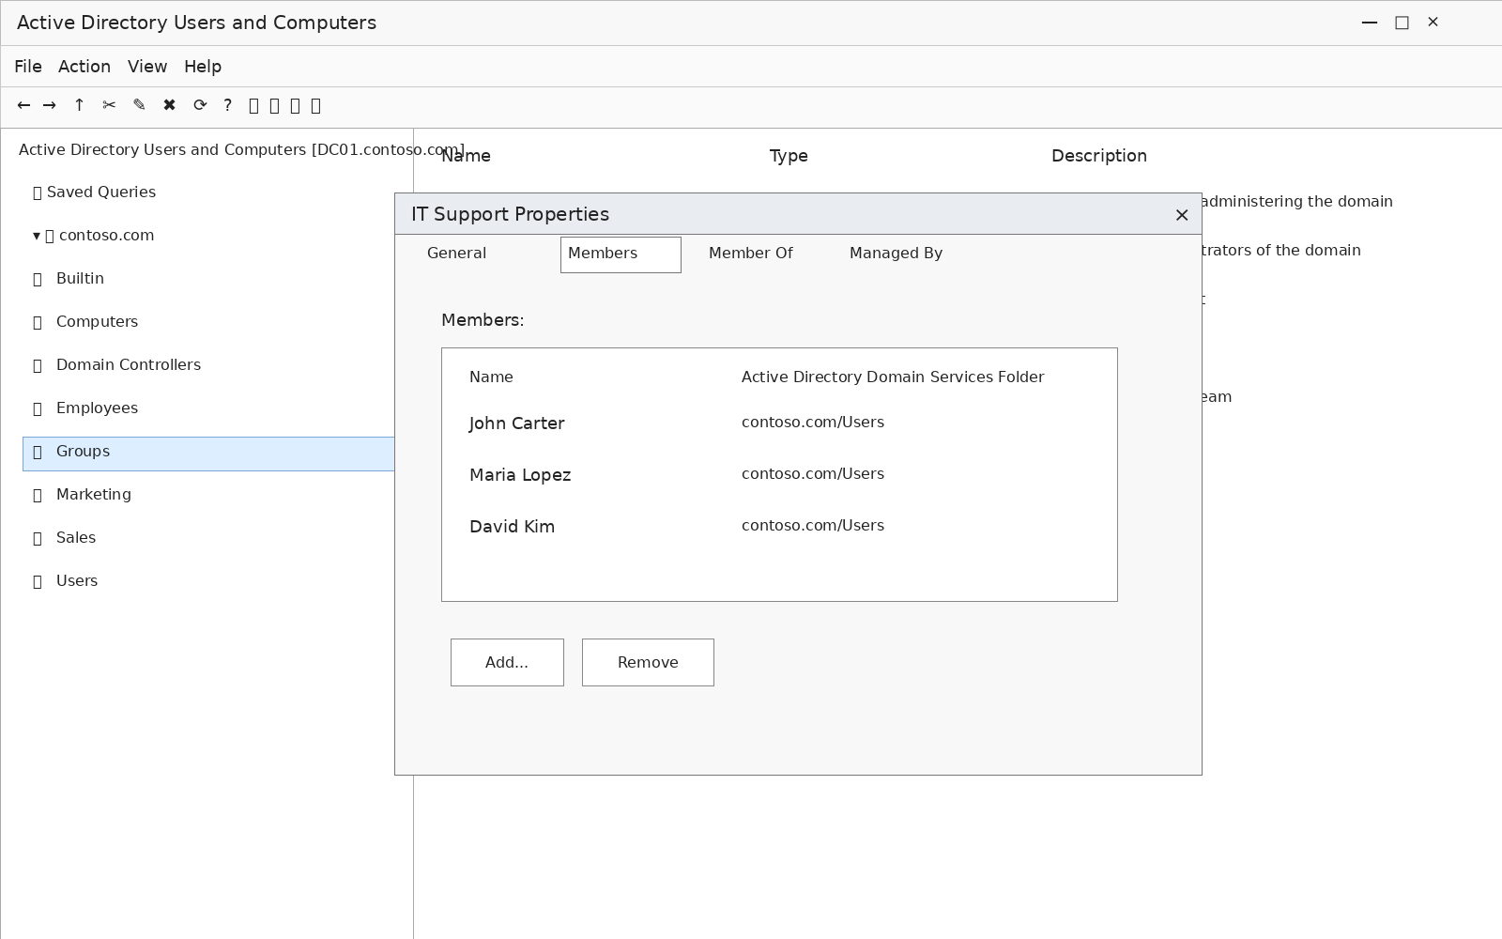
Task: Click the Remove button
Action: 648,662
